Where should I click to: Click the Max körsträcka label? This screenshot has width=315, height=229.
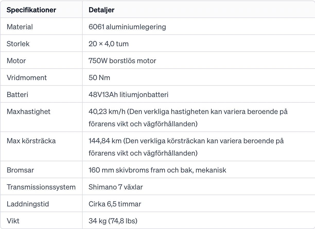[31, 141]
